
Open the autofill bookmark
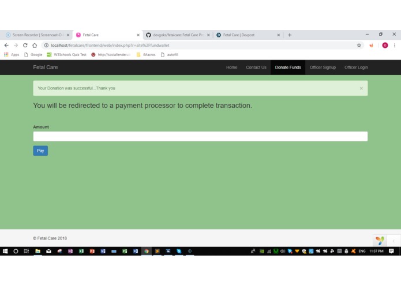[x=170, y=54]
